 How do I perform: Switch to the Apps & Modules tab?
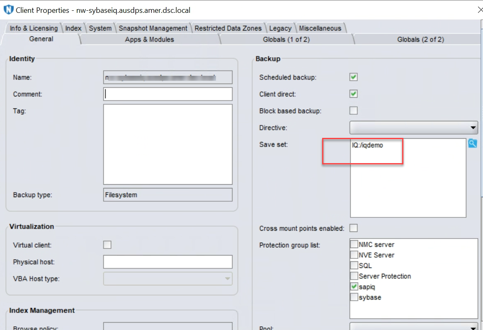pyautogui.click(x=149, y=39)
